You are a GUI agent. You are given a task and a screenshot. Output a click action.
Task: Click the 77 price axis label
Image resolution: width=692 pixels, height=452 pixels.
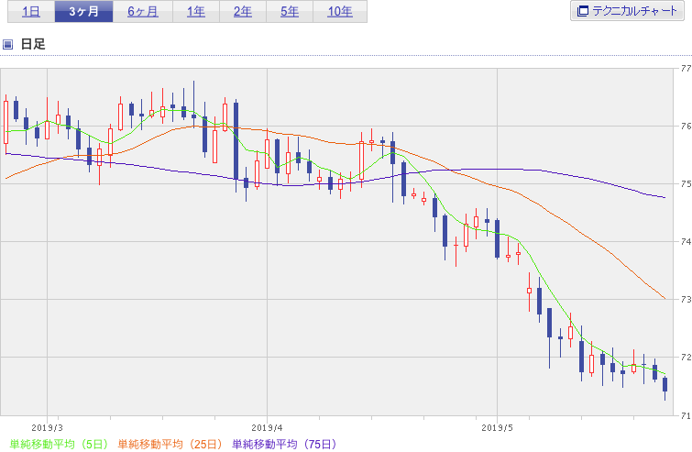[x=686, y=69]
